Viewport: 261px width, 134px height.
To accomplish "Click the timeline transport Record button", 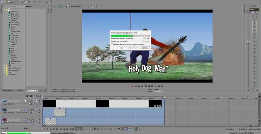I will (x=44, y=129).
